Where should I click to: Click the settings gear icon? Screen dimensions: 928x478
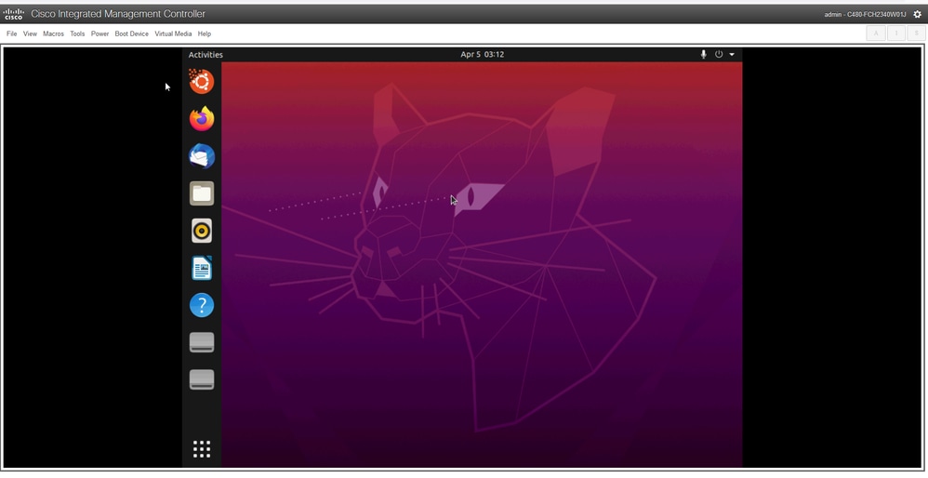pyautogui.click(x=918, y=14)
